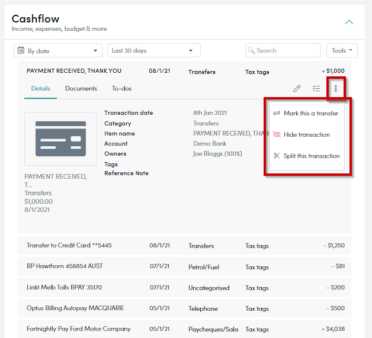The image size is (372, 338).
Task: Open the By date sort dropdown
Action: tap(58, 50)
